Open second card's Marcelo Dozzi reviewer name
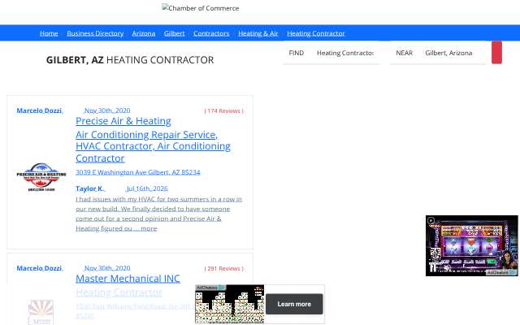The height and width of the screenshot is (325, 520). (x=39, y=268)
